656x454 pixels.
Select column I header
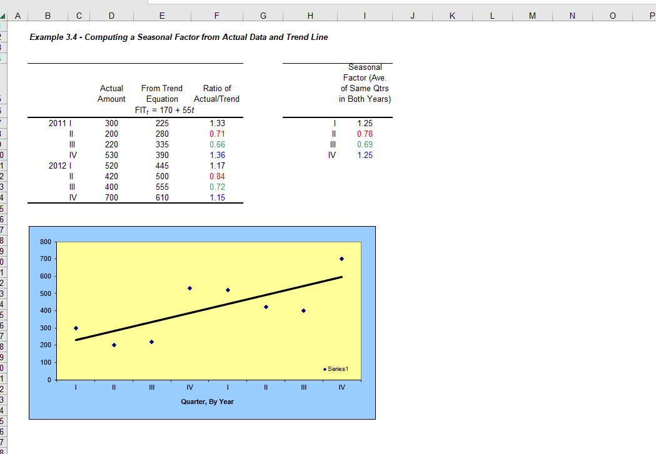pos(365,16)
